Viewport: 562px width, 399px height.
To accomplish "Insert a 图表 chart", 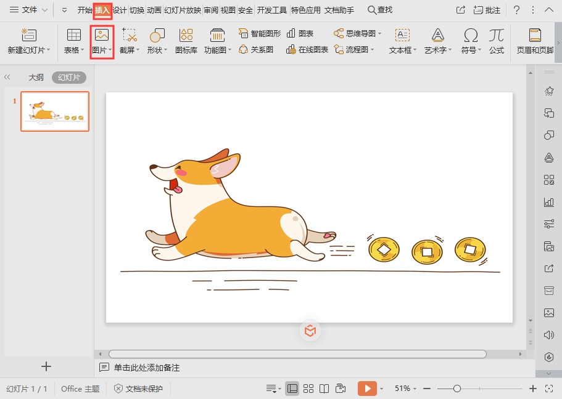I will tap(300, 33).
